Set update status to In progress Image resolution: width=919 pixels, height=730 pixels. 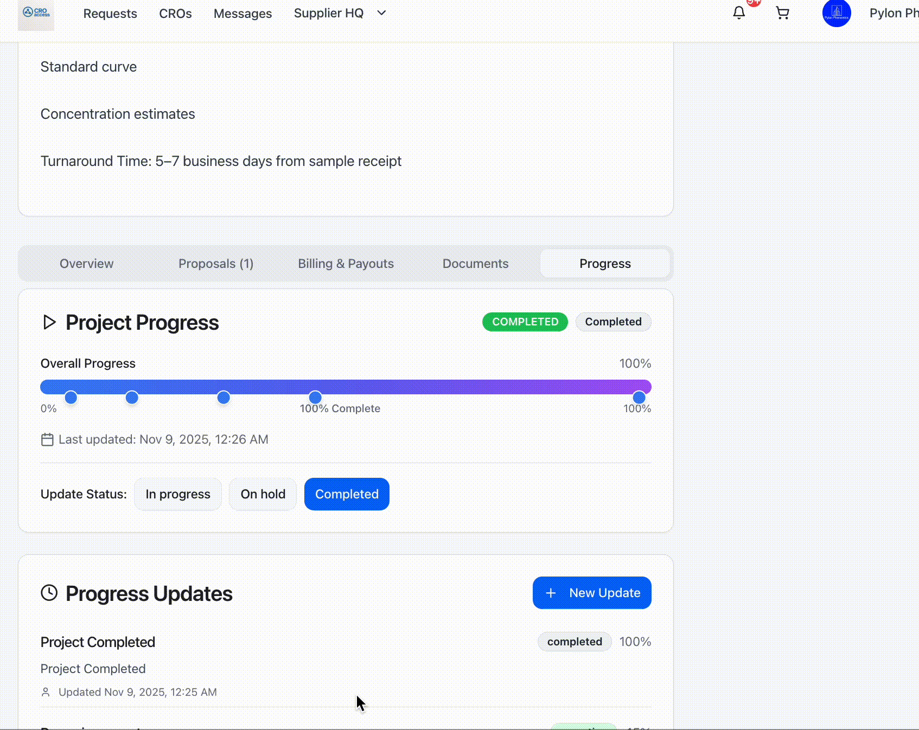(x=177, y=494)
